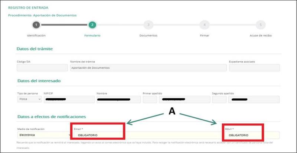This screenshot has width=297, height=153.
Task: Click into the NIF/CIF field
Action: pyautogui.click(x=69, y=100)
